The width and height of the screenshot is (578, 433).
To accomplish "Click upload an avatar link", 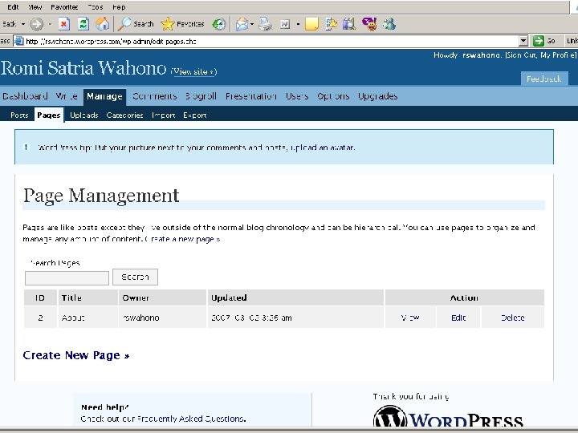I will [x=323, y=148].
